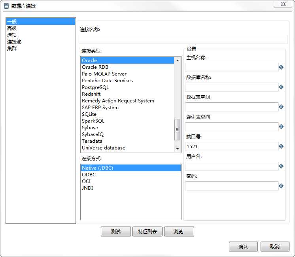Focus the 连接名称 input field
295x257 pixels.
click(x=183, y=39)
